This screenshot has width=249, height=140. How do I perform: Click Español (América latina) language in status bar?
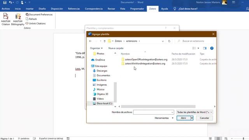tap(51, 138)
